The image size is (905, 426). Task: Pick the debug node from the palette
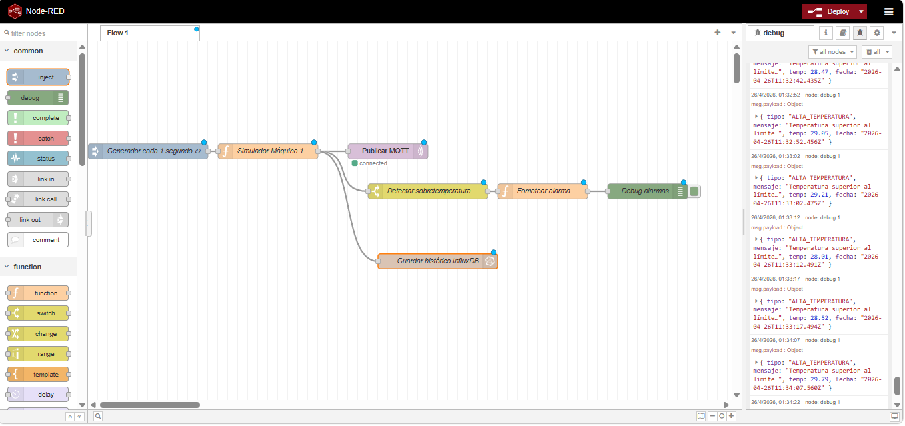pyautogui.click(x=38, y=98)
